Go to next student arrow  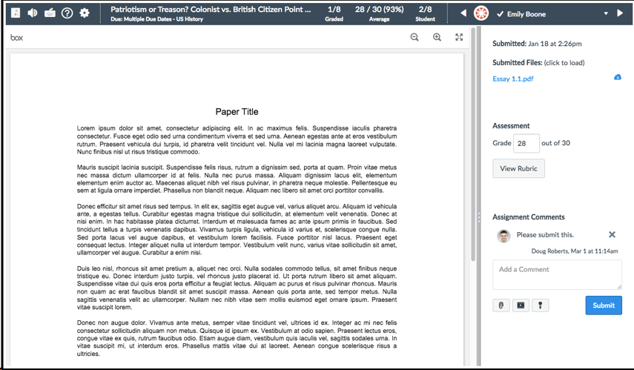coord(620,13)
